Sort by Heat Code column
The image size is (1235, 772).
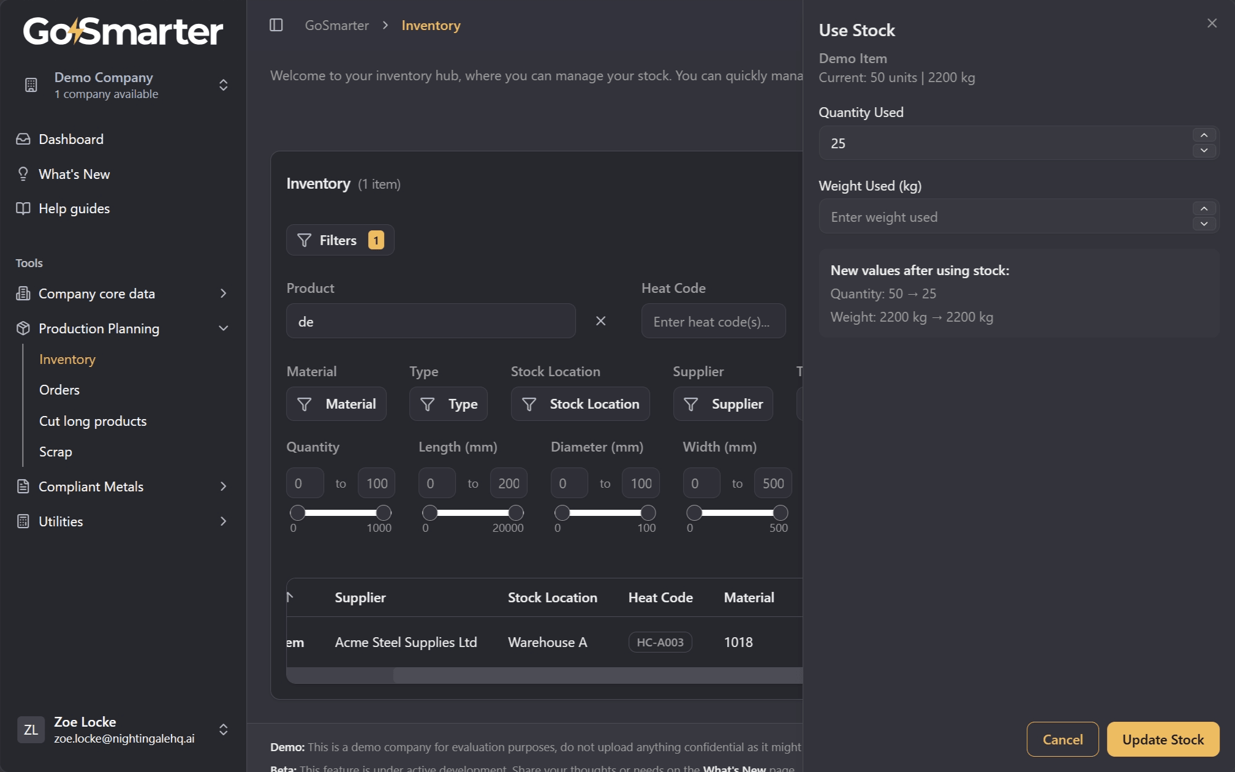[660, 597]
